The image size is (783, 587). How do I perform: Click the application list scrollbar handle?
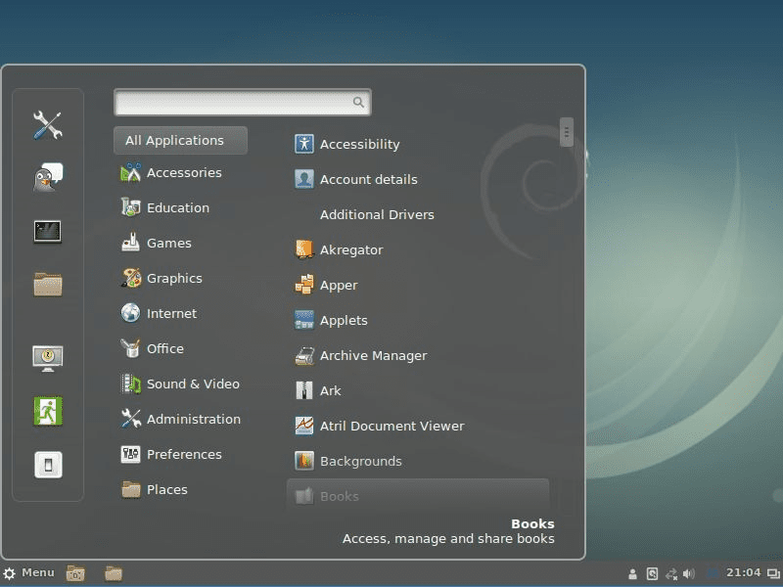(566, 132)
